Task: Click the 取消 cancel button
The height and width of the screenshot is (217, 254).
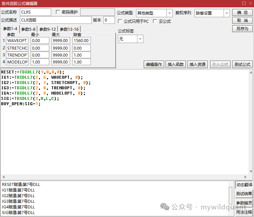Action: click(x=242, y=21)
